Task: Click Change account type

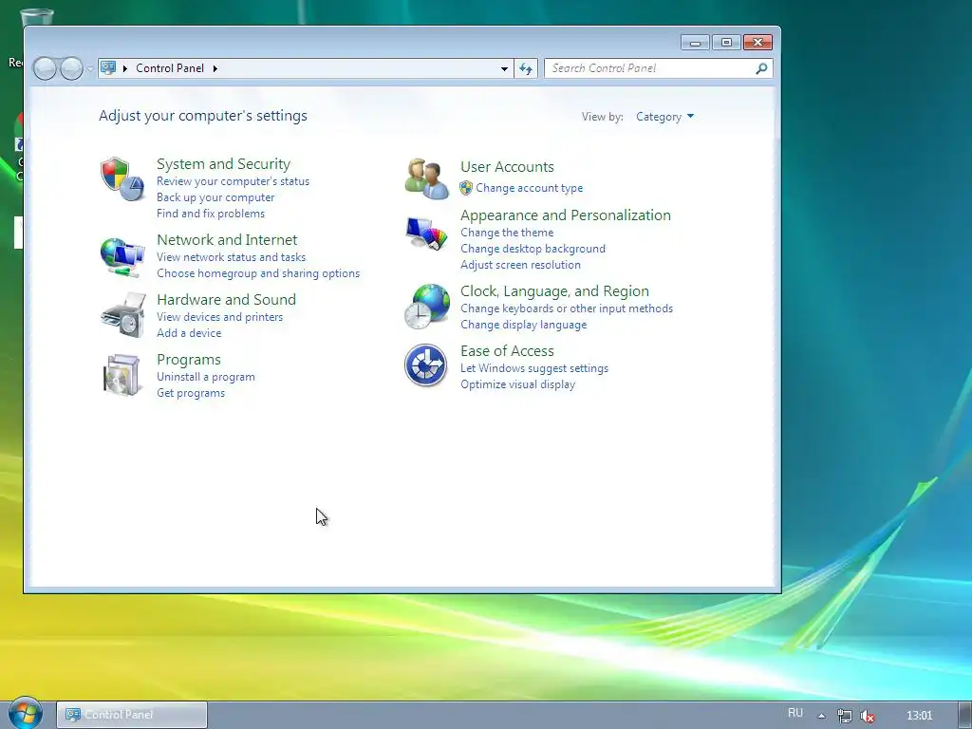Action: [529, 188]
